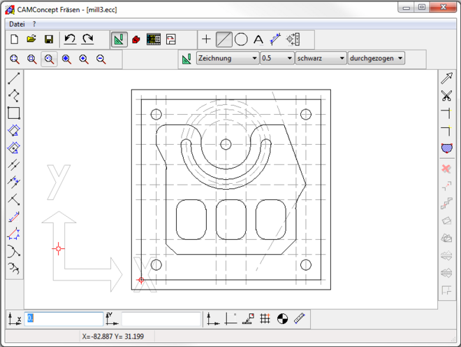Open the ? help menu
This screenshot has height=347, width=461.
pyautogui.click(x=34, y=24)
